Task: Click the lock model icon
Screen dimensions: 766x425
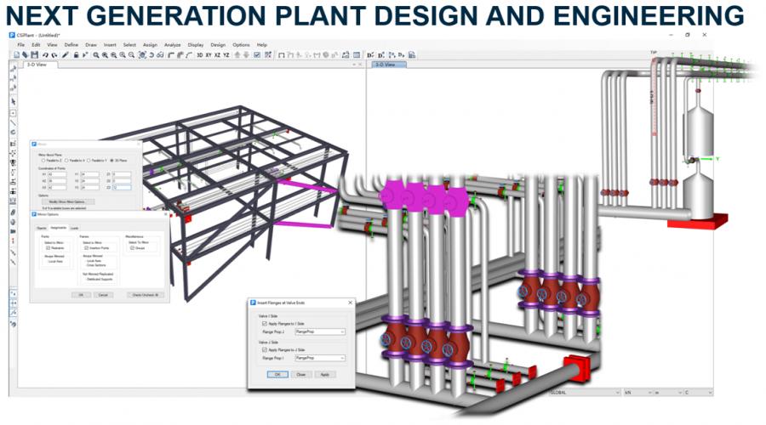Action: click(77, 54)
